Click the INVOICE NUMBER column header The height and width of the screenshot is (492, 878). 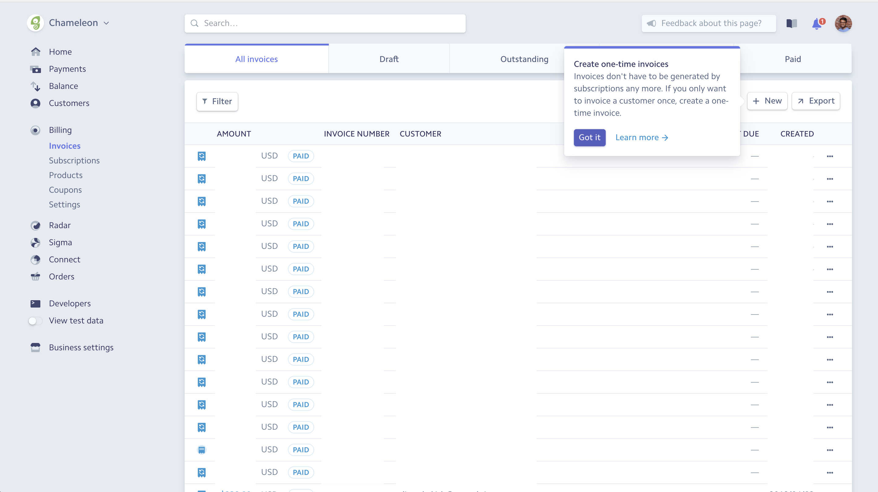[x=357, y=134]
